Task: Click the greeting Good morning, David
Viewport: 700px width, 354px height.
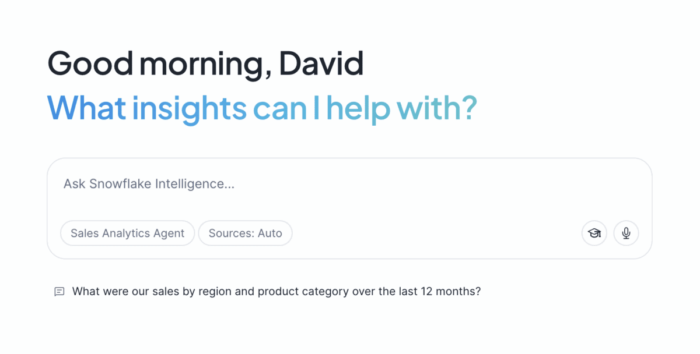Action: click(205, 63)
